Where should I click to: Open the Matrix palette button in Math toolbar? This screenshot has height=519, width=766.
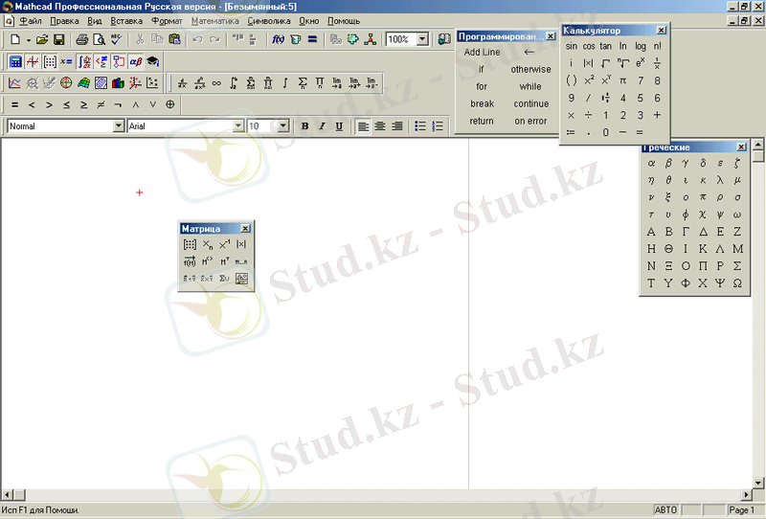coord(50,61)
